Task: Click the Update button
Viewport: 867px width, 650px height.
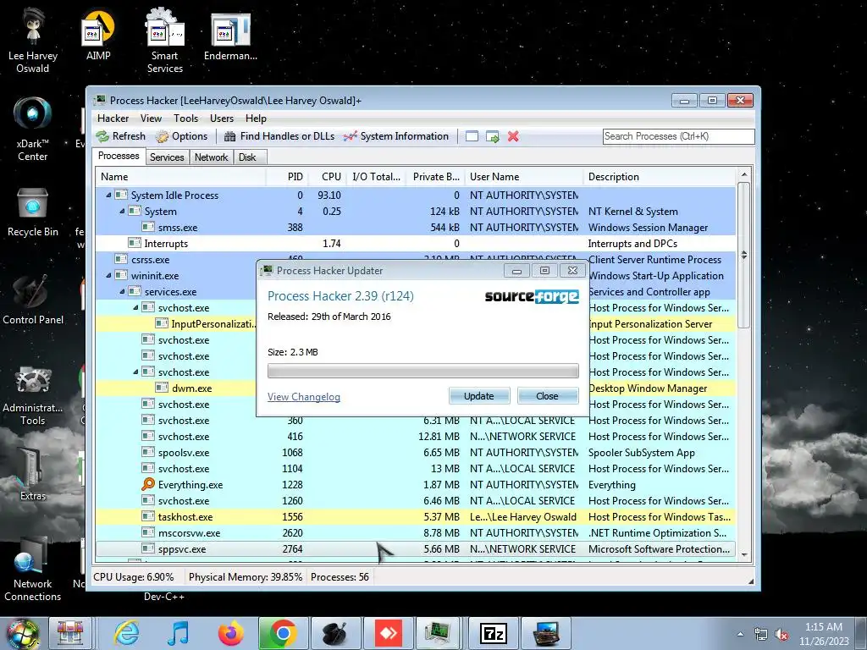Action: [479, 396]
